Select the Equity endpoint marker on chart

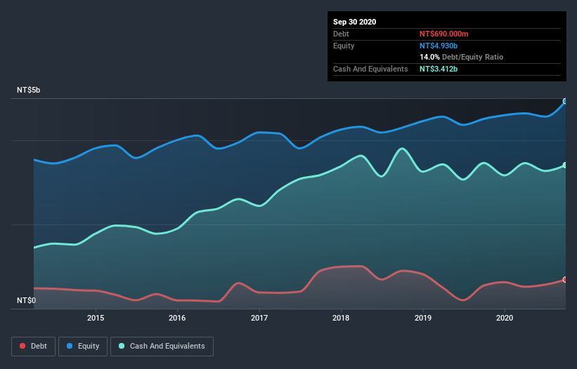[x=565, y=101]
